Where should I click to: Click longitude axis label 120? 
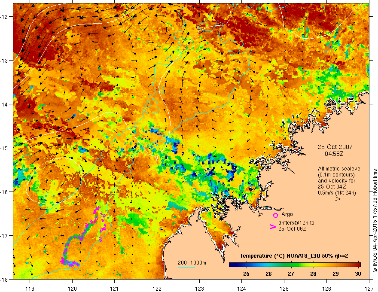click(x=72, y=289)
